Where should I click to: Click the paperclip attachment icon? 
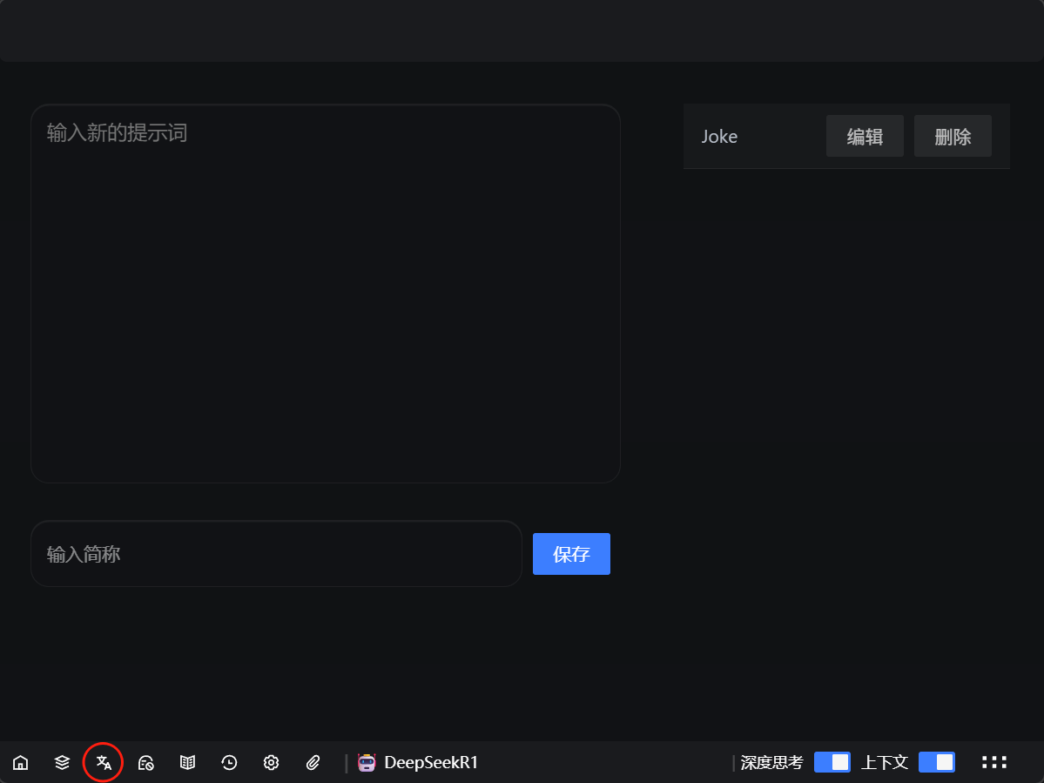[x=313, y=763]
